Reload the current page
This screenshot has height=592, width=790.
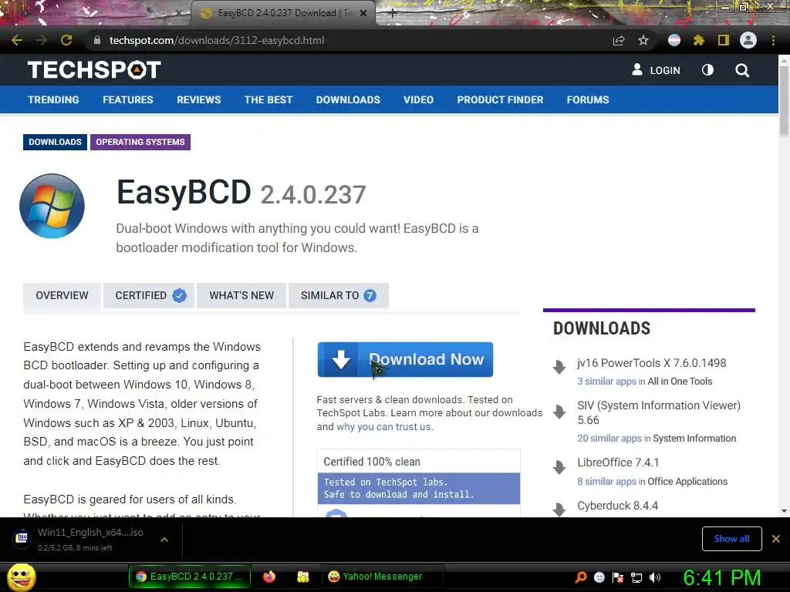tap(66, 40)
